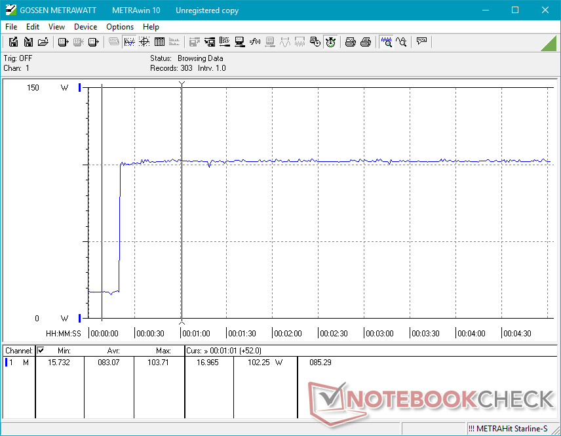Click the 150 W upper scale blue marker

[80, 87]
